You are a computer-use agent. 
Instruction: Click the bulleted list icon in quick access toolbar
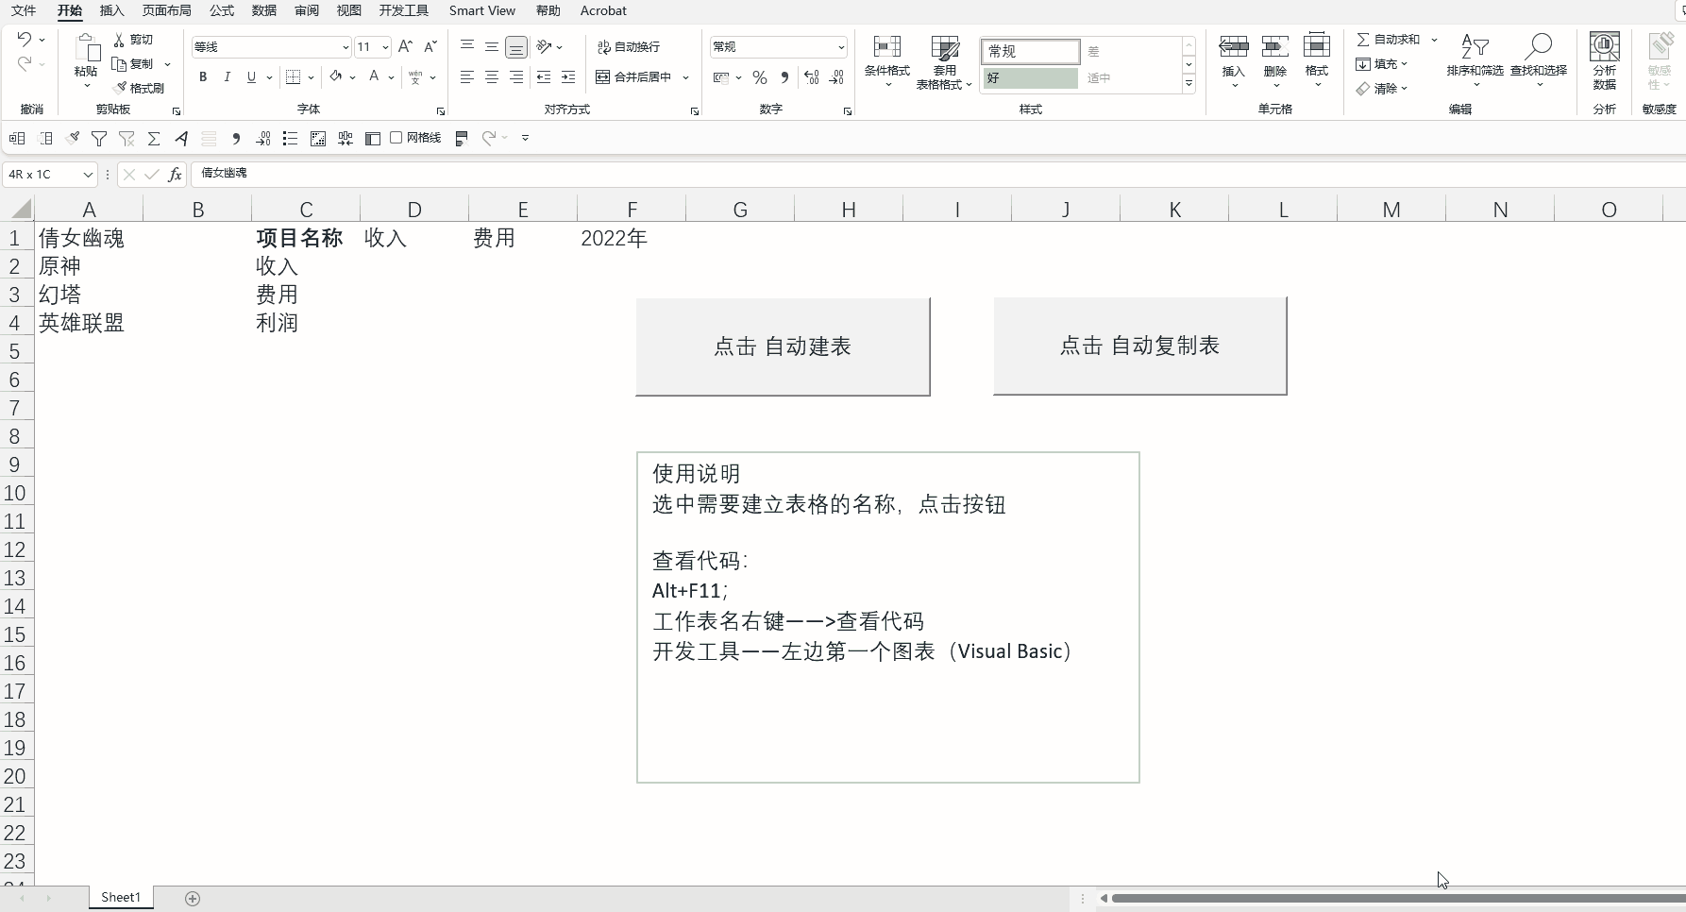[291, 139]
